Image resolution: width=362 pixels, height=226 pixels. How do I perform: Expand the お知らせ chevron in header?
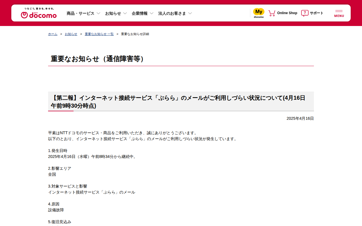pyautogui.click(x=125, y=13)
